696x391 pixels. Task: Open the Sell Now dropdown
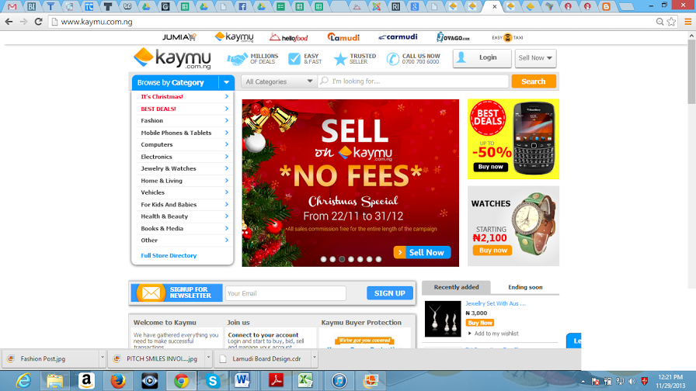[535, 58]
